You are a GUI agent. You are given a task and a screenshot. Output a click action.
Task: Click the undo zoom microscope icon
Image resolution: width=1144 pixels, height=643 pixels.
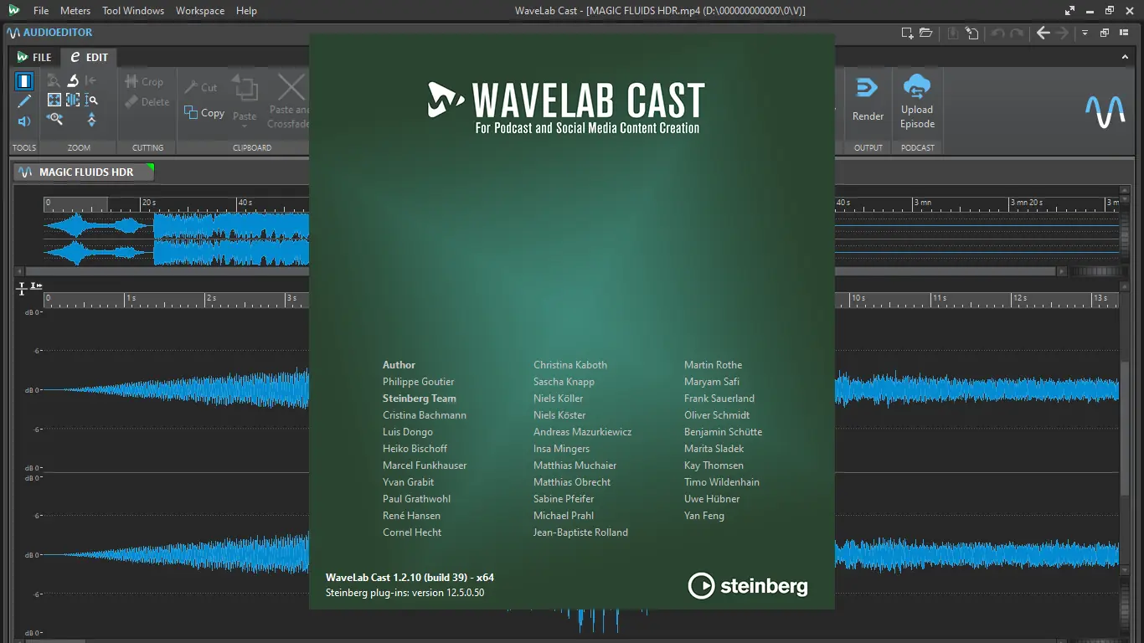73,80
